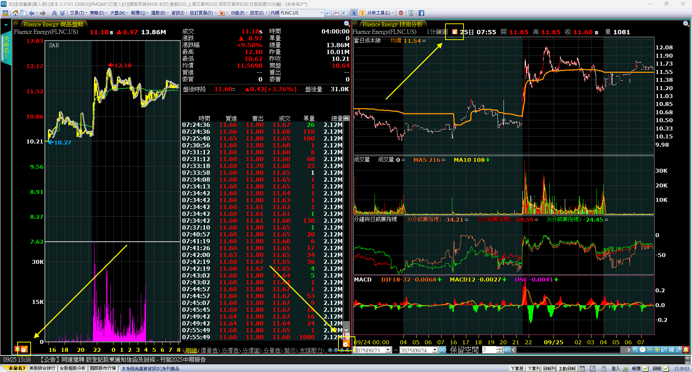Click the horizontal chart timeline scrollbar
This screenshot has height=372, width=692.
[569, 350]
